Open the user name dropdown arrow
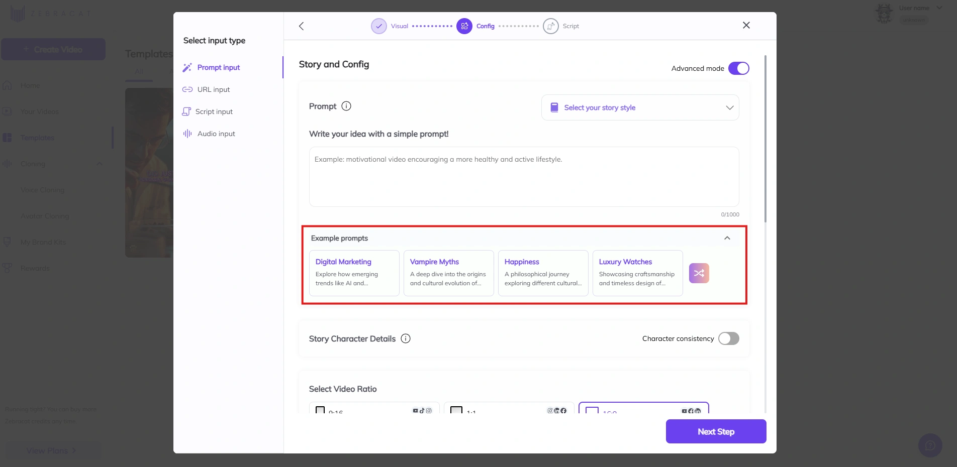 pos(939,8)
